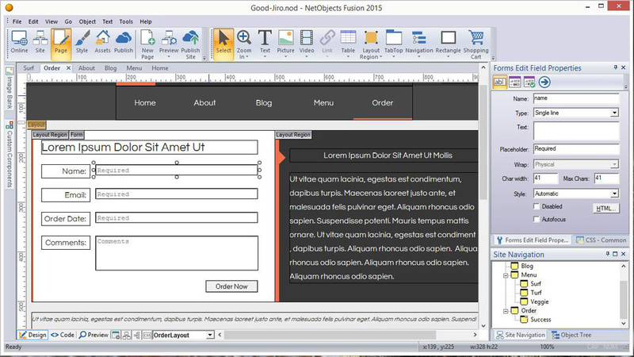Open the Online view icon
634x357 pixels.
(x=19, y=41)
